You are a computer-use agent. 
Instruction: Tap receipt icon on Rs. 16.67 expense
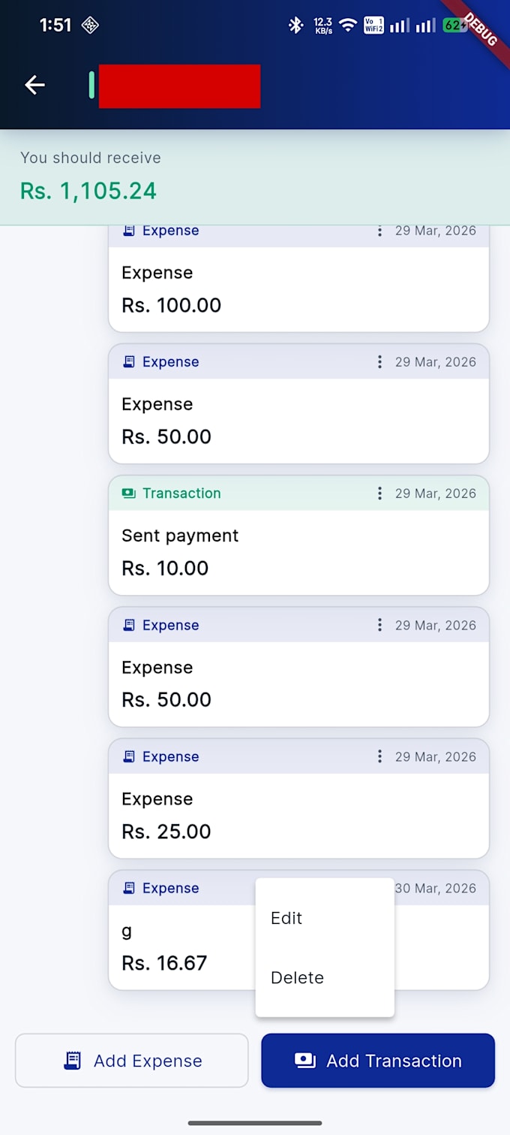pyautogui.click(x=128, y=888)
